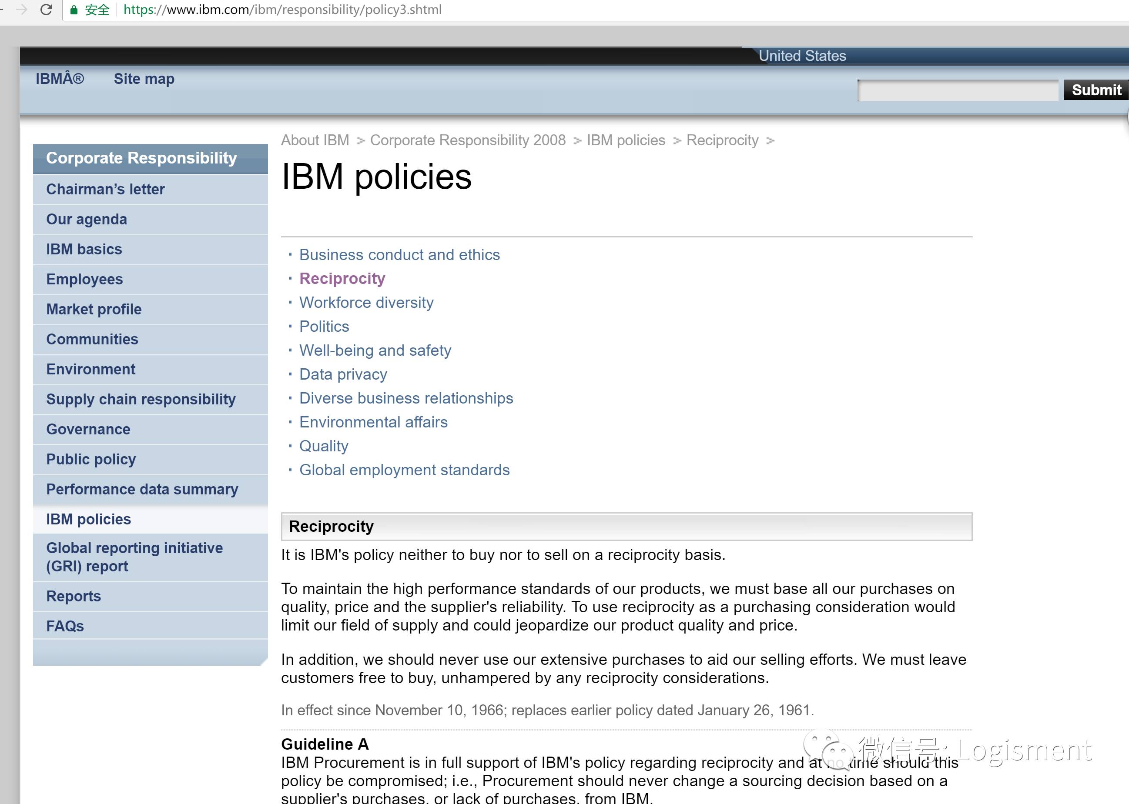The width and height of the screenshot is (1129, 804).
Task: Select the Reciprocity policy link in list
Action: click(342, 278)
